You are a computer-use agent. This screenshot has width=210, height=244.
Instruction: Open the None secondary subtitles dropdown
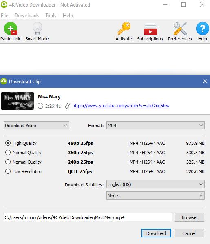[x=155, y=195]
